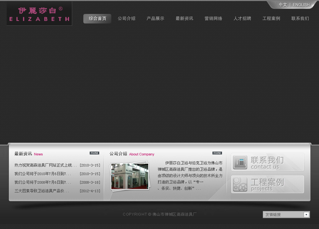Go to 产品展示 in navigation bar
Viewport: 319px width, 229px height.
pos(155,19)
